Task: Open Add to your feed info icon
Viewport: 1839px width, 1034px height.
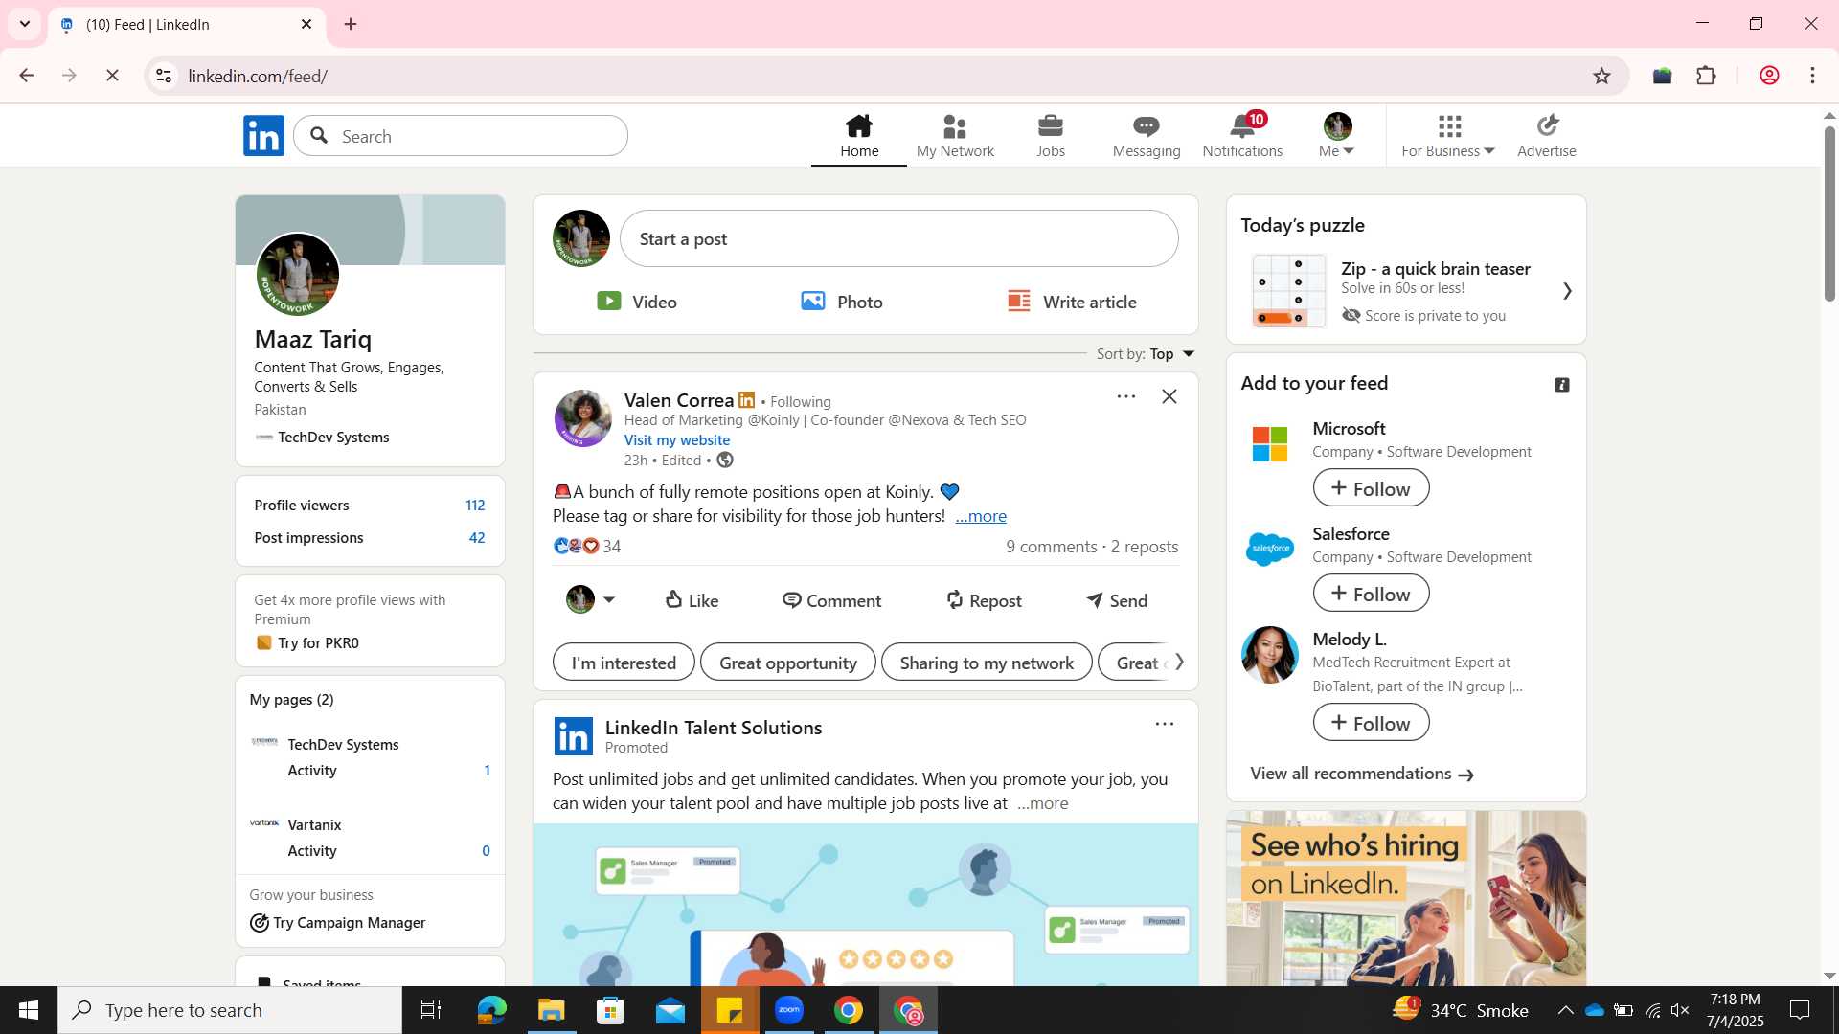Action: [1562, 385]
